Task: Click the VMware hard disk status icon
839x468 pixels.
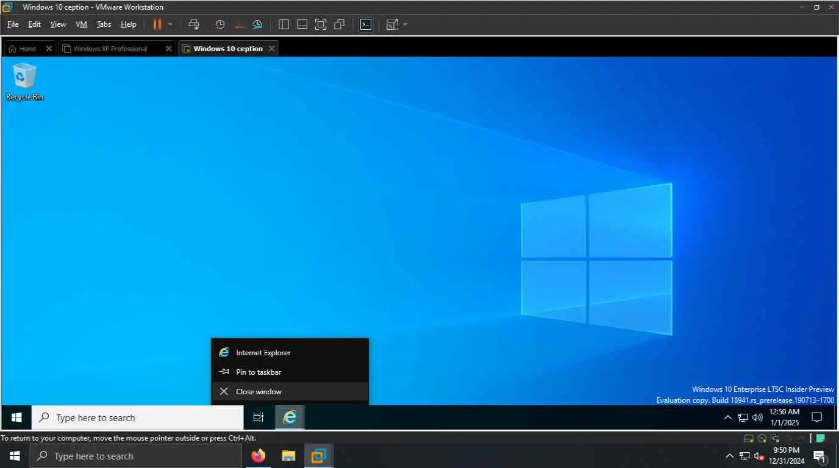Action: 749,438
